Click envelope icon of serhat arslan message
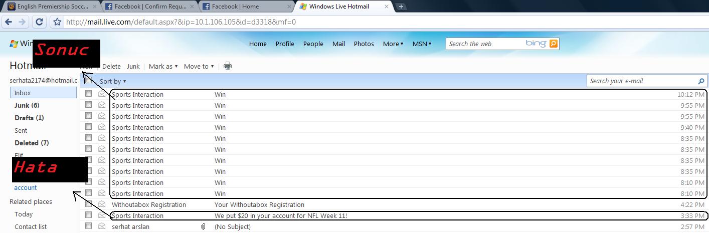The width and height of the screenshot is (709, 233). point(102,226)
